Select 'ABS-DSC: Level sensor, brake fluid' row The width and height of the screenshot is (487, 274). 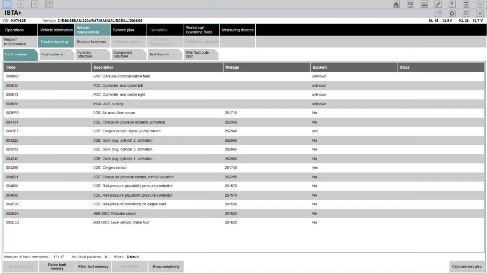(244, 223)
